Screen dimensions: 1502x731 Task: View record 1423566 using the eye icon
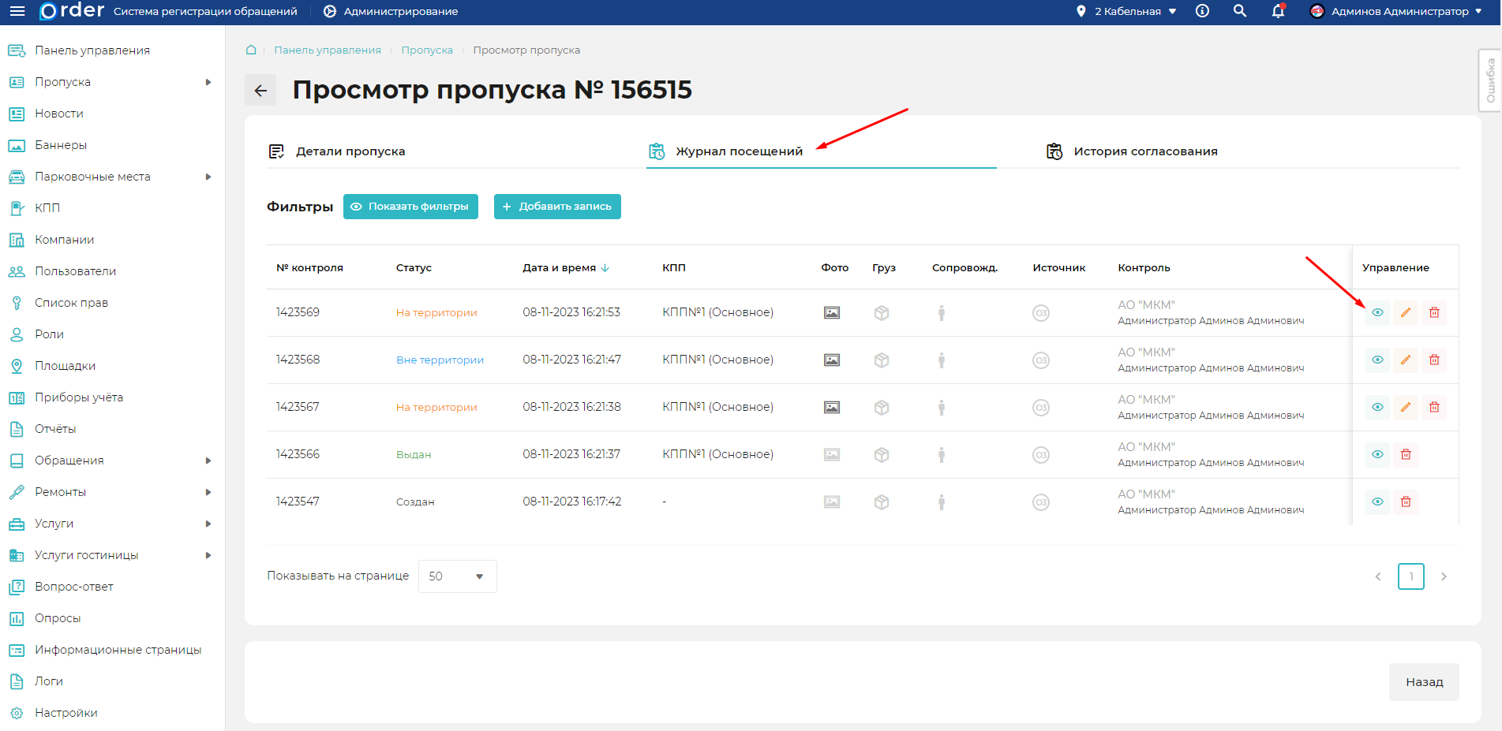point(1377,455)
